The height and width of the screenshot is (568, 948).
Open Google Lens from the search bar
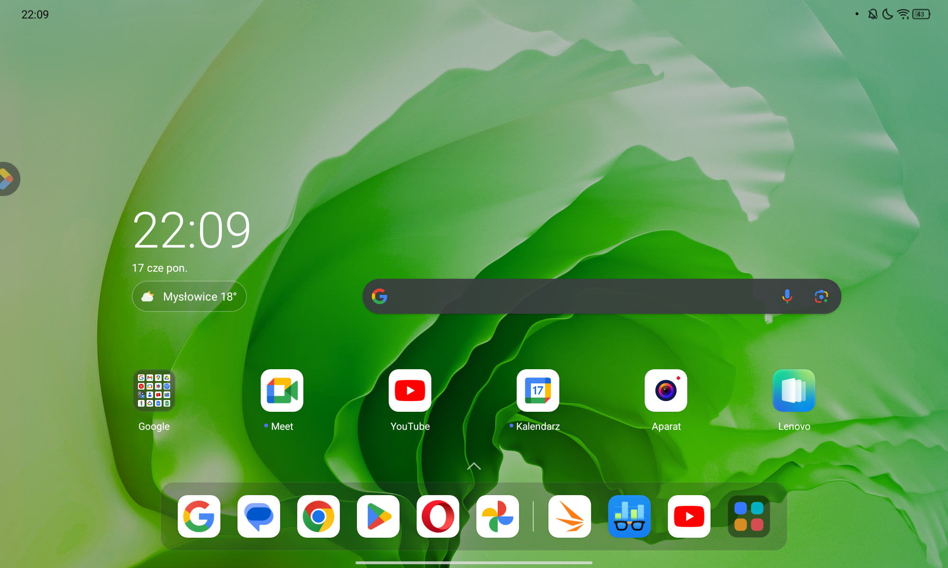821,296
